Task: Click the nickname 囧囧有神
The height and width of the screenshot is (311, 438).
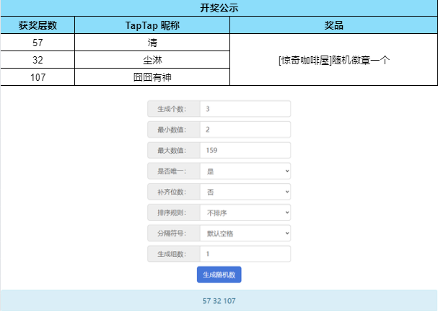Action: [x=152, y=77]
